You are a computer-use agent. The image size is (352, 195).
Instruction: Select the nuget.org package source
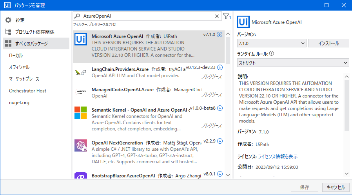(19, 103)
